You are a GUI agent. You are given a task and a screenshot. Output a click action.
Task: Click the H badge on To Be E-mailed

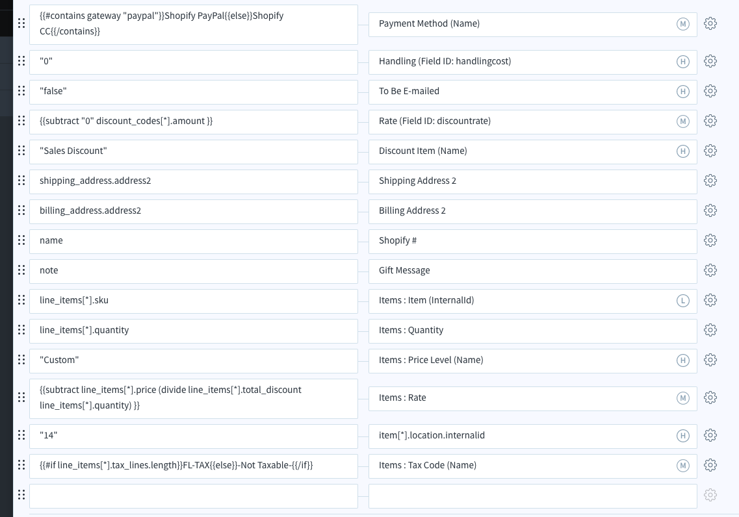click(x=682, y=92)
